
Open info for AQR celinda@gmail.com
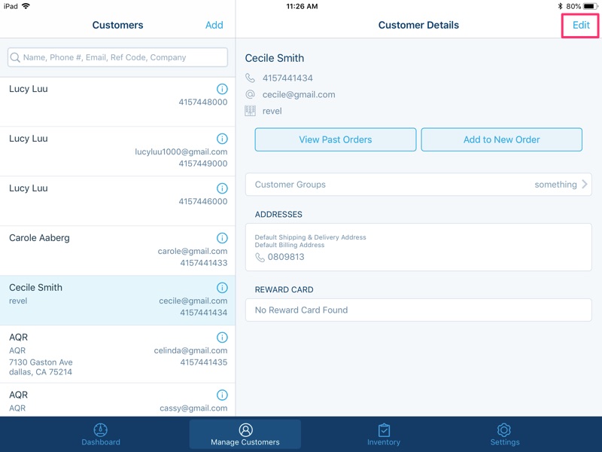222,337
